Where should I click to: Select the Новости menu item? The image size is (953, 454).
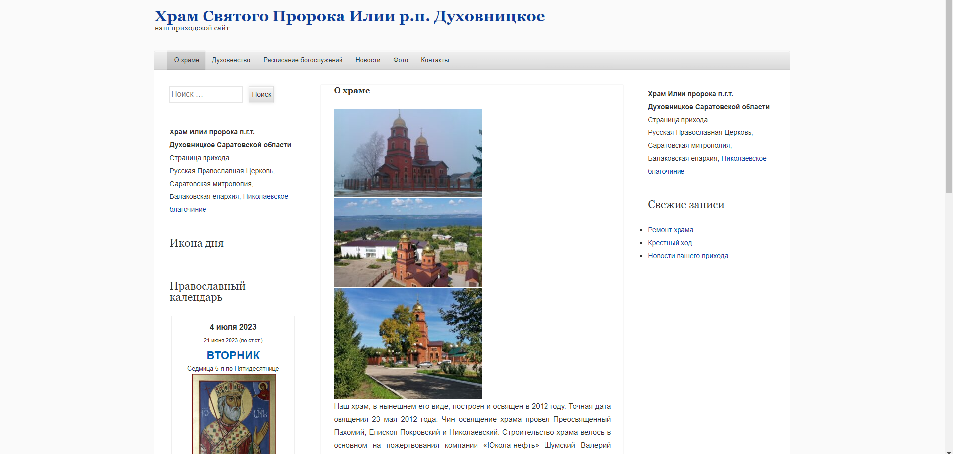tap(367, 60)
